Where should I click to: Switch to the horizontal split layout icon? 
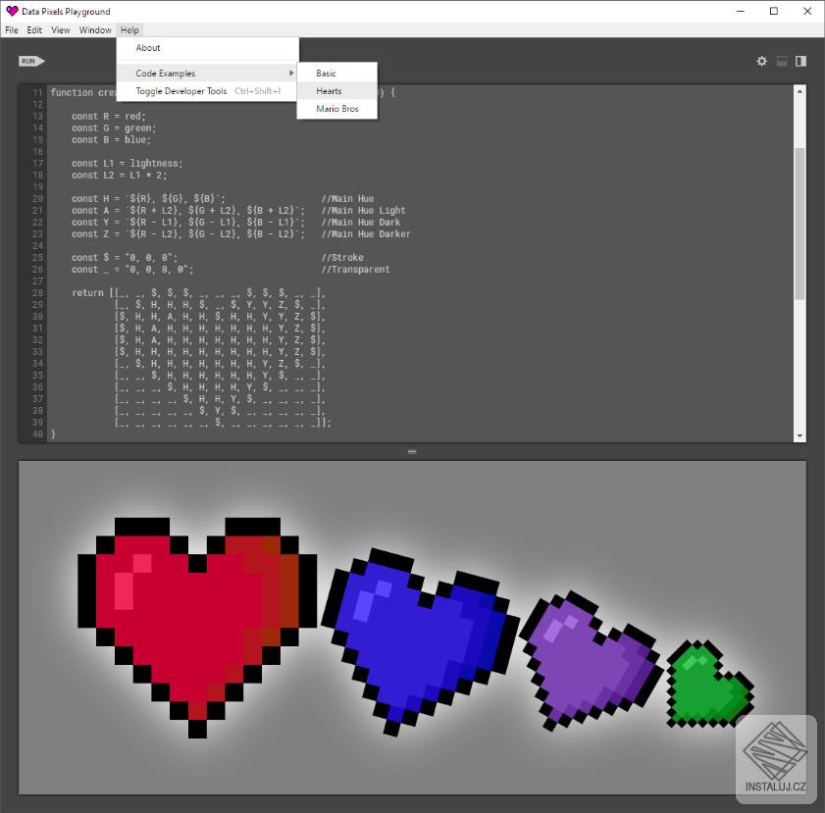click(782, 62)
